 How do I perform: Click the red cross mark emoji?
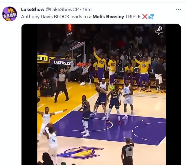(x=145, y=17)
